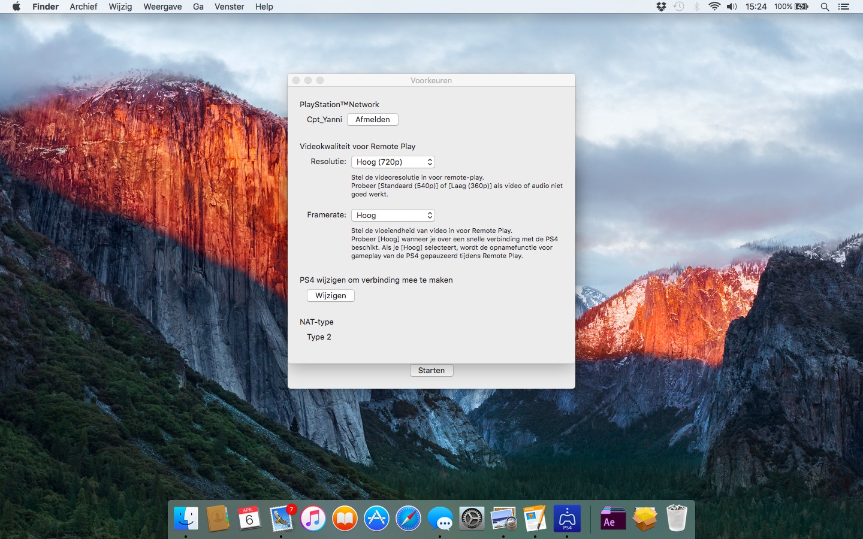The height and width of the screenshot is (539, 863).
Task: Click the Dropbox menu bar icon
Action: pyautogui.click(x=661, y=7)
